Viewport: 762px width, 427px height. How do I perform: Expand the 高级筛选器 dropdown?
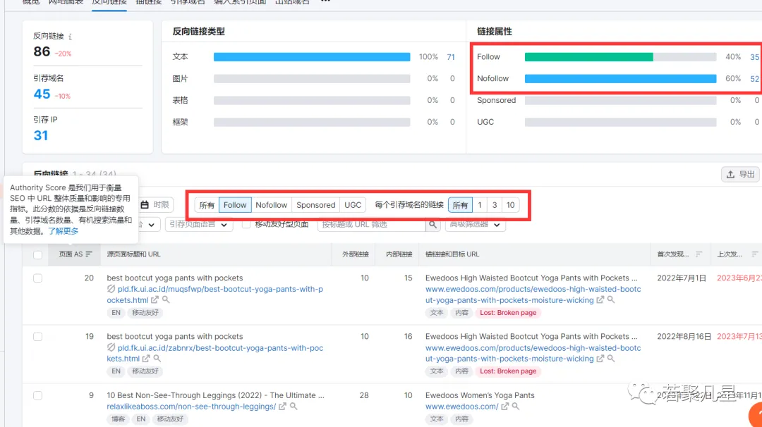476,225
